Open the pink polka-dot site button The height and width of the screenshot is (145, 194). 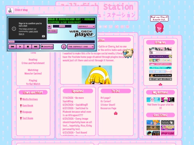[x=167, y=133]
